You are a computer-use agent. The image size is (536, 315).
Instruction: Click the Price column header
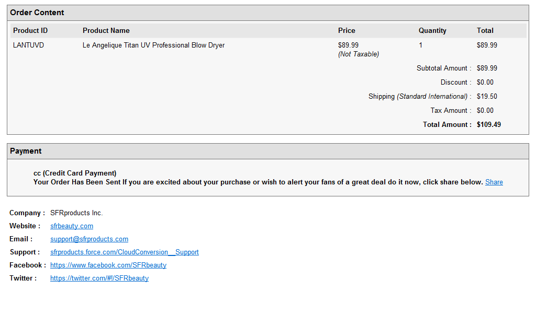click(x=347, y=31)
